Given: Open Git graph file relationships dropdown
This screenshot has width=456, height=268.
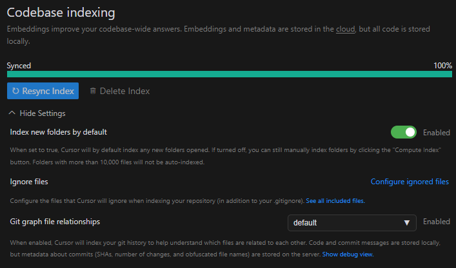Looking at the screenshot, I should click(x=352, y=223).
